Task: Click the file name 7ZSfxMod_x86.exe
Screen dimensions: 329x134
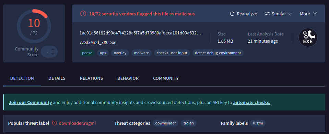Action: point(98,43)
